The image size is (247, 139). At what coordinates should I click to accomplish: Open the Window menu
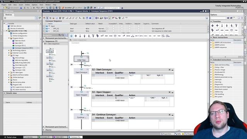pos(48,5)
